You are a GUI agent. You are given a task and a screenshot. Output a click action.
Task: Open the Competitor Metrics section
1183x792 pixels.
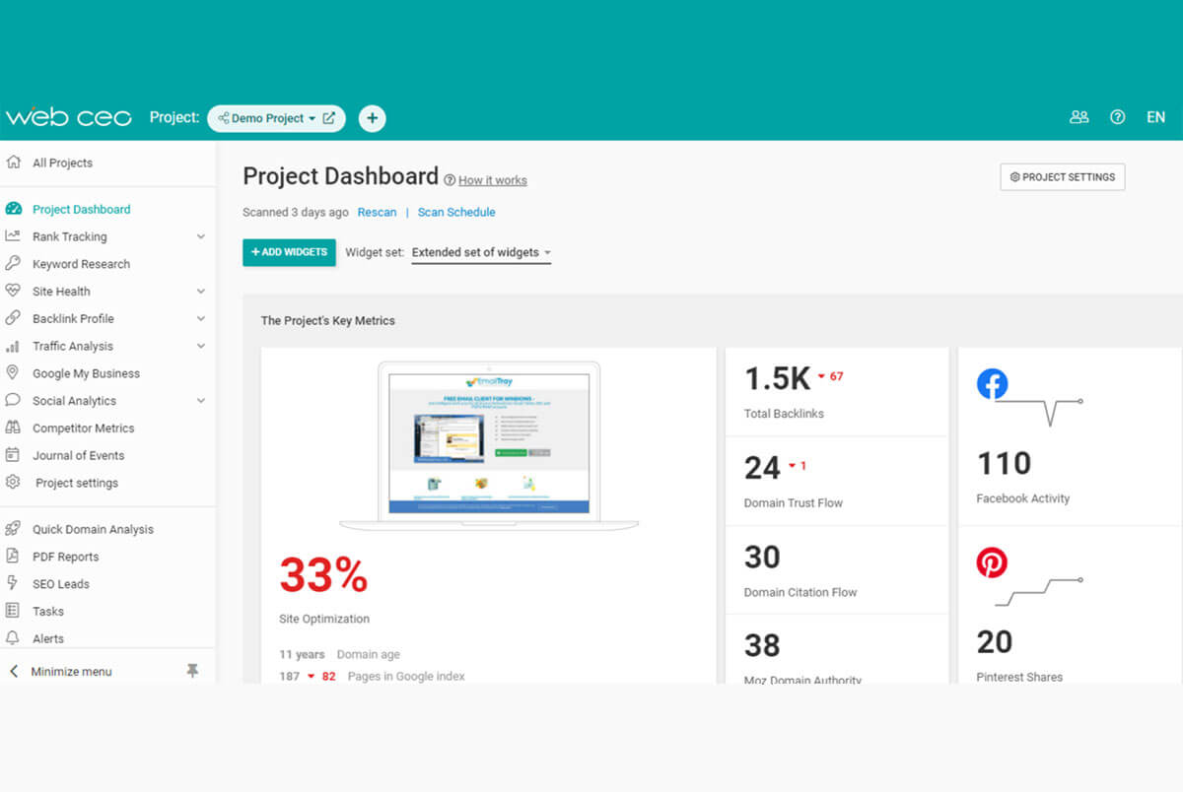tap(89, 428)
